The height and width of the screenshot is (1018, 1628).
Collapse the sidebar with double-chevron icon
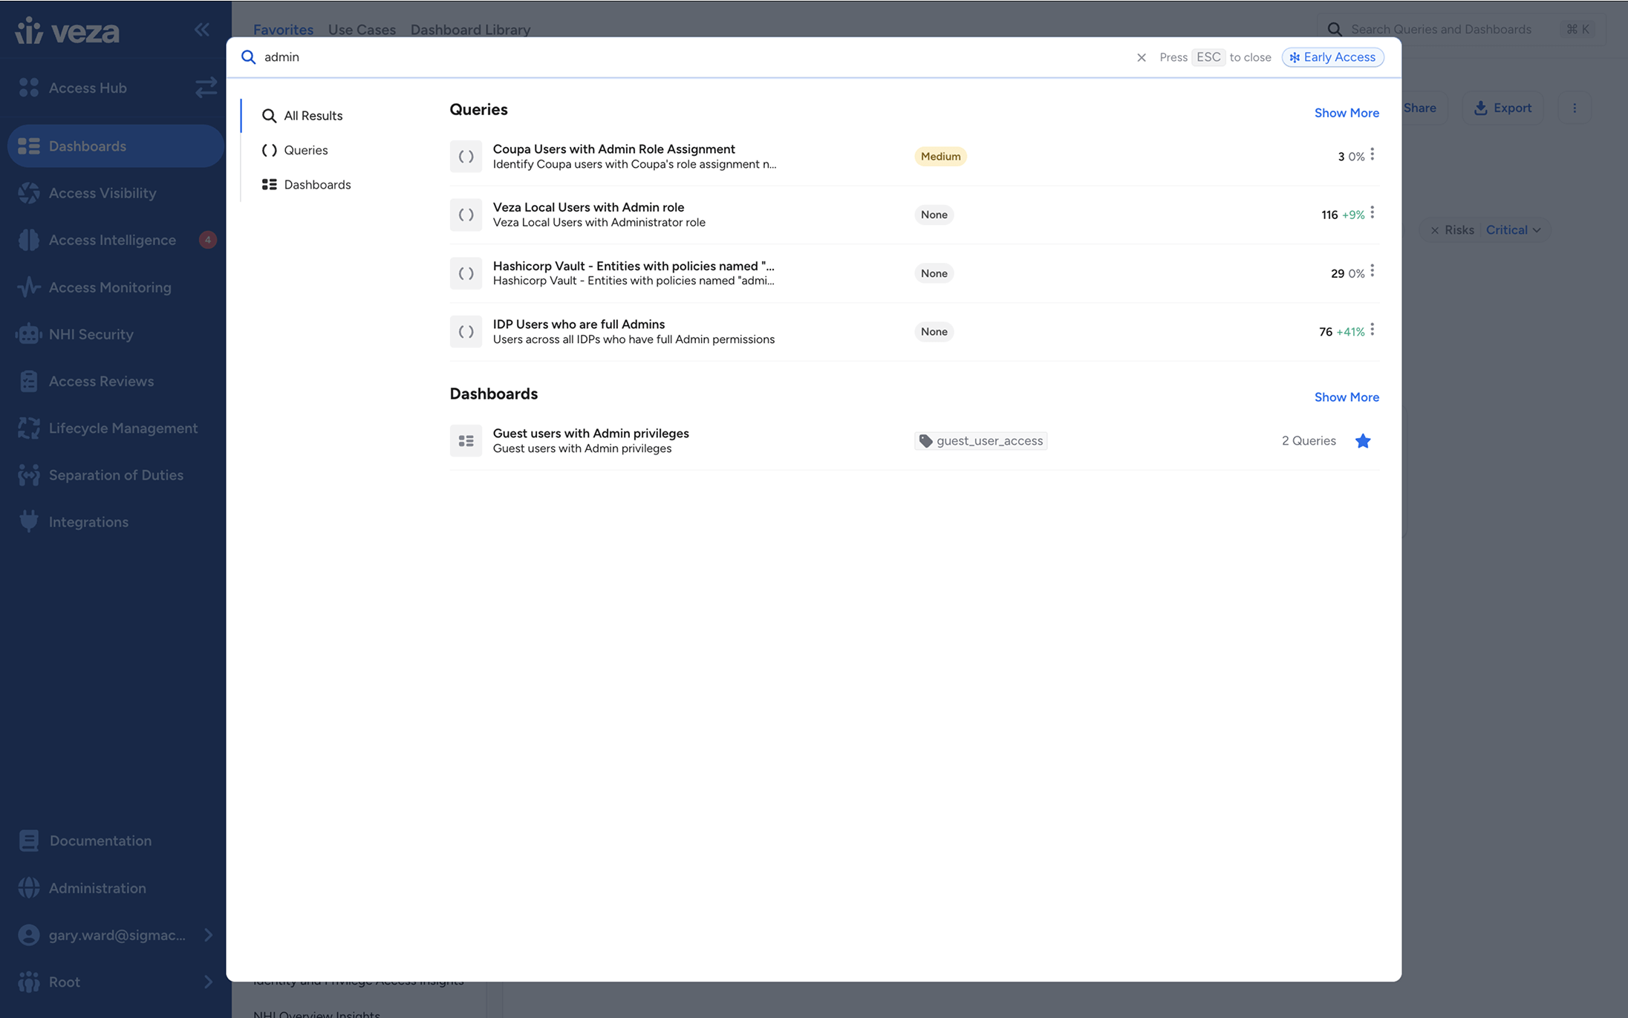tap(202, 30)
